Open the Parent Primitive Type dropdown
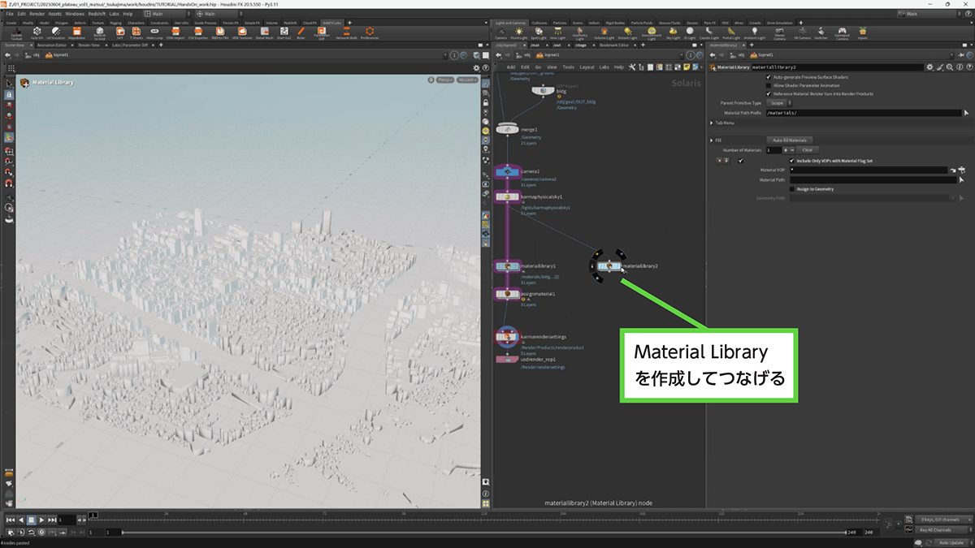This screenshot has width=975, height=548. pyautogui.click(x=778, y=103)
